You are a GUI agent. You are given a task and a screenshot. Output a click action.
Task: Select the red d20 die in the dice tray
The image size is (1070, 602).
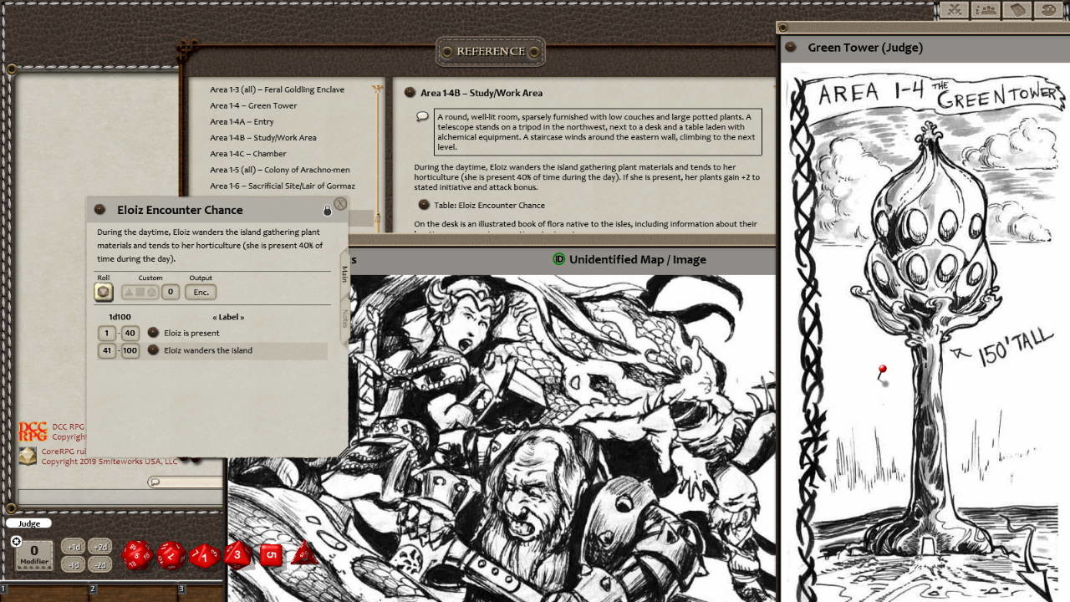coord(137,556)
